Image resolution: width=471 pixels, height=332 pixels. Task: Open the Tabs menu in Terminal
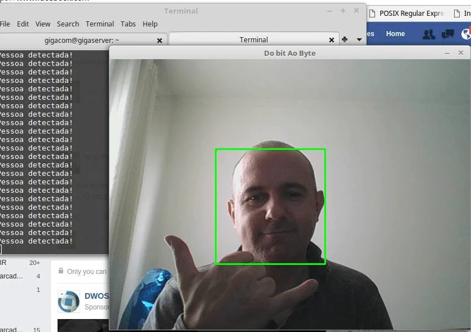(x=128, y=24)
